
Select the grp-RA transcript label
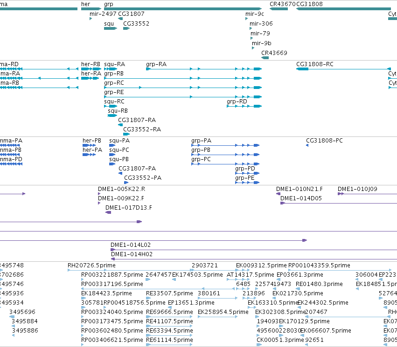pos(156,64)
